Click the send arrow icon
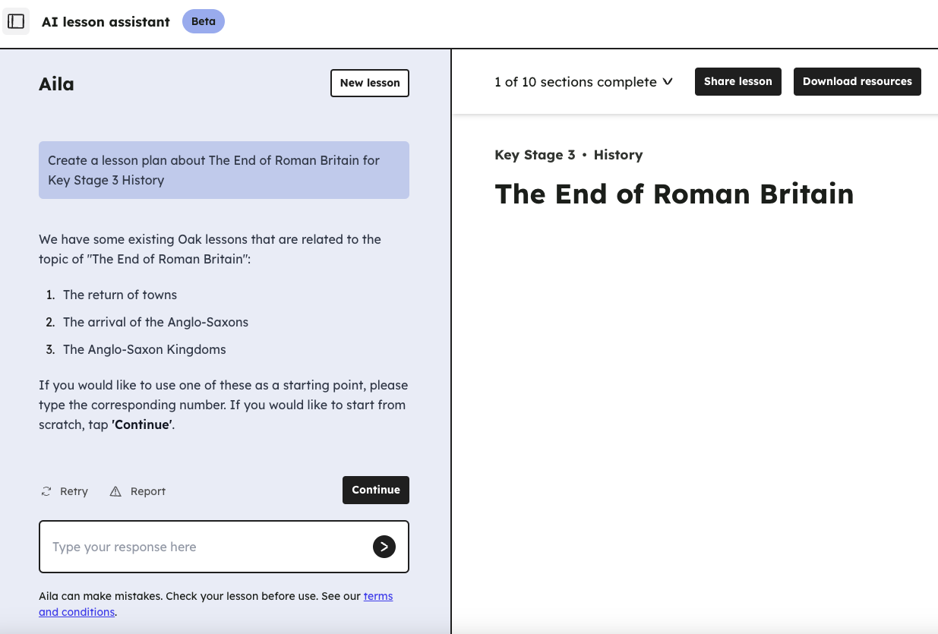The height and width of the screenshot is (634, 938). pyautogui.click(x=384, y=547)
